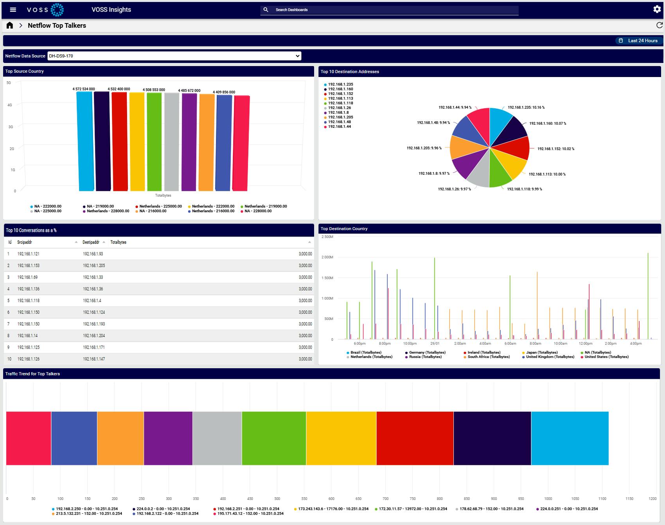Select row 10 destination 192.168.1.147

94,359
